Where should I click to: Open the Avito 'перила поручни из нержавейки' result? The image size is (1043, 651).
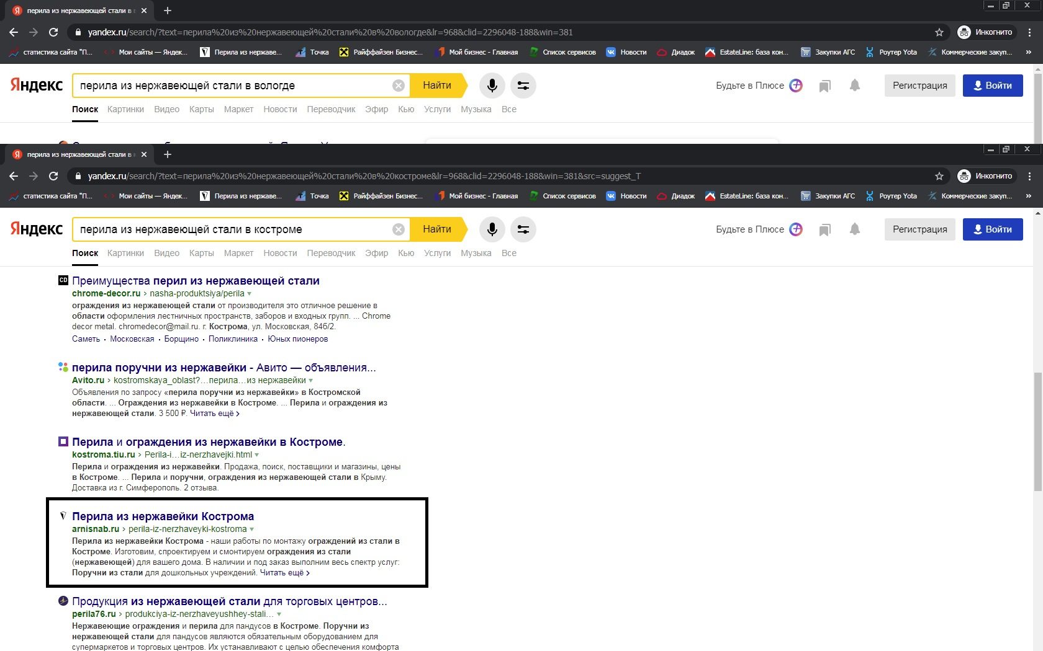click(224, 368)
